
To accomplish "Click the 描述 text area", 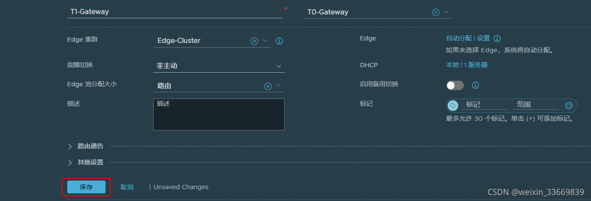I will point(219,114).
